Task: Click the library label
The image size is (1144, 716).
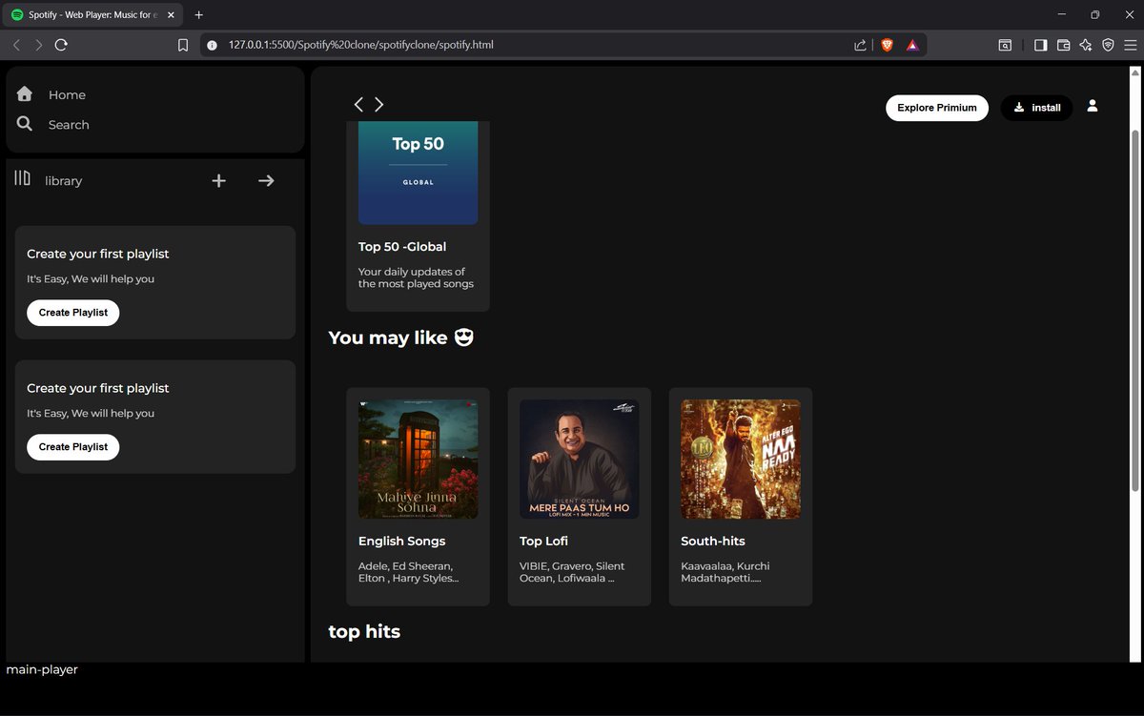Action: coord(64,181)
